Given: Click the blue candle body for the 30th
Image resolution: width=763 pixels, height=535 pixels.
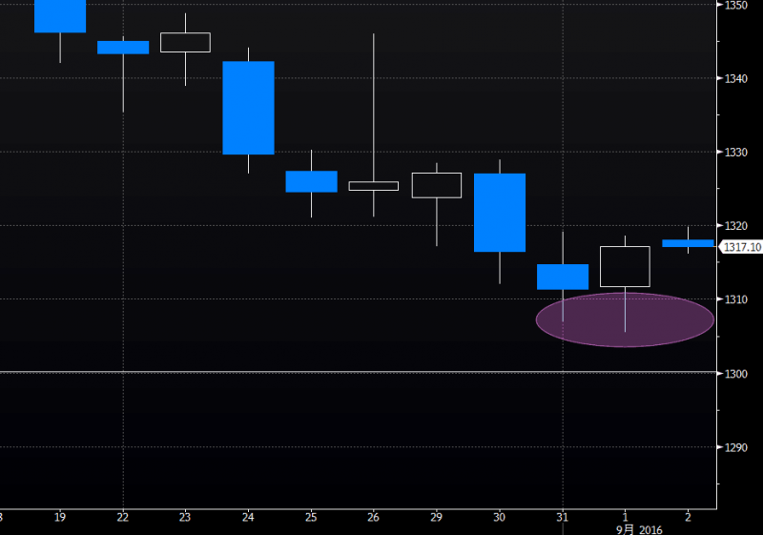Looking at the screenshot, I should tap(500, 213).
